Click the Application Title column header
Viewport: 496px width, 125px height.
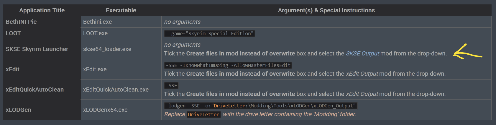[42, 10]
